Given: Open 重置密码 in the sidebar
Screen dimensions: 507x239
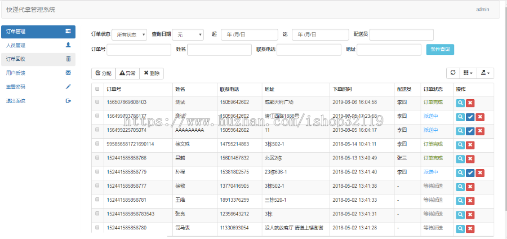Looking at the screenshot, I should (38, 87).
